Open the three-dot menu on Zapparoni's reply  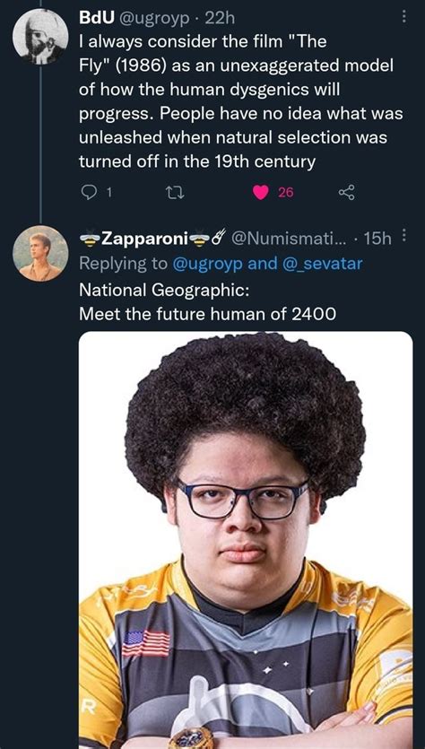point(404,236)
